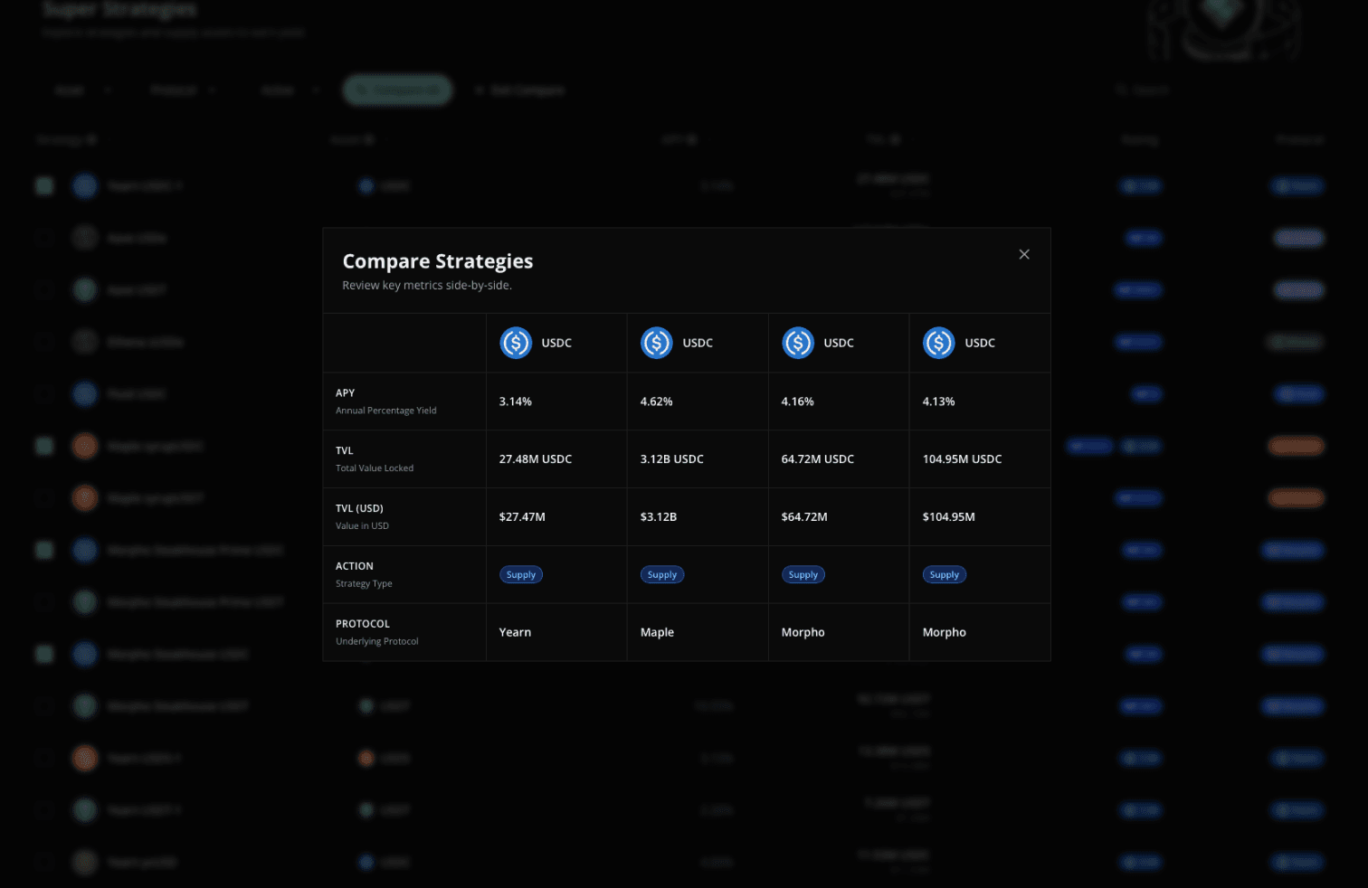
Task: Click the Supply badge under $64.72M
Action: tap(803, 574)
